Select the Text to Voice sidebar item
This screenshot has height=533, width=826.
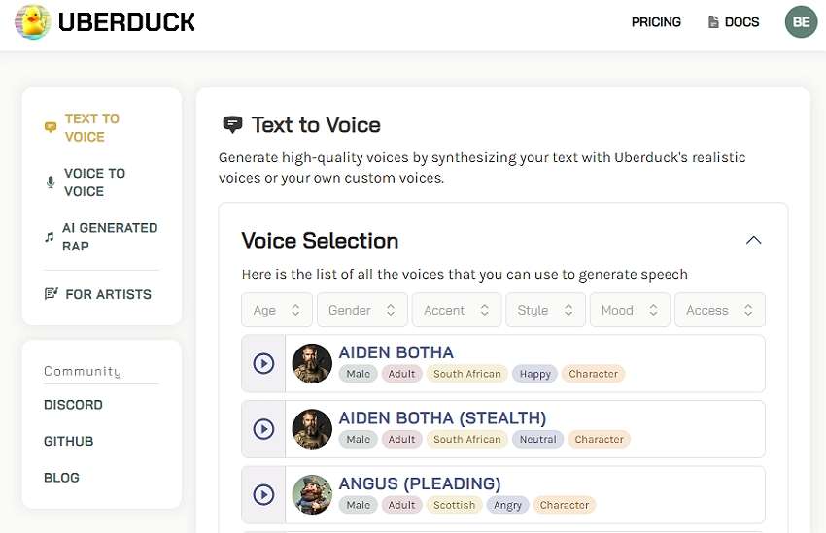coord(91,128)
